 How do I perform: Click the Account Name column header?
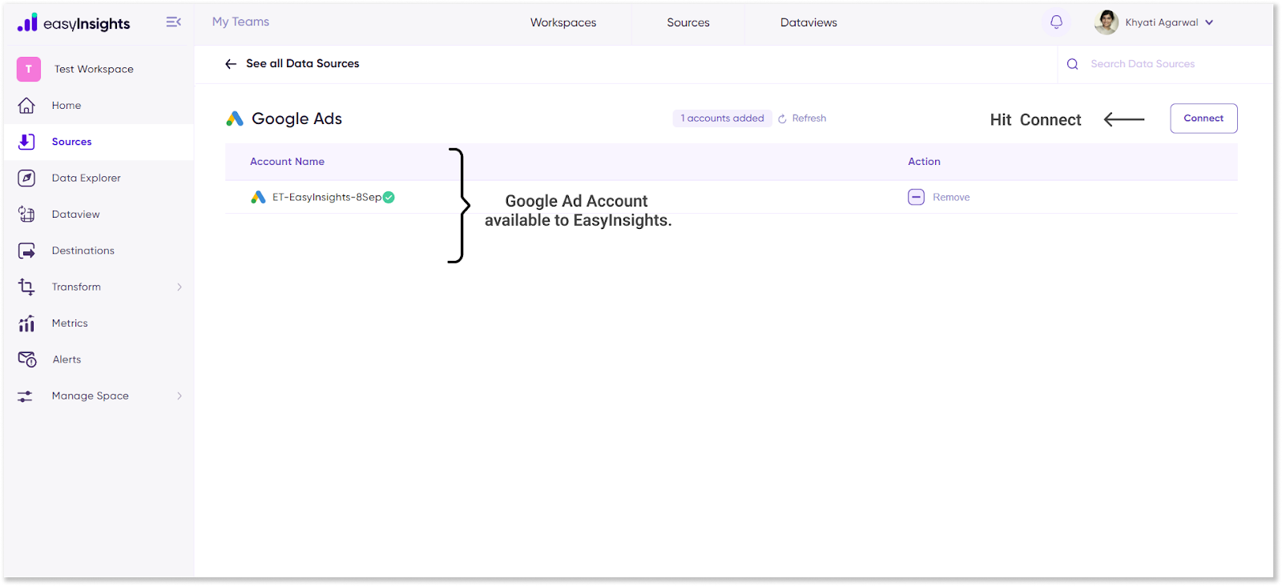[x=287, y=162]
